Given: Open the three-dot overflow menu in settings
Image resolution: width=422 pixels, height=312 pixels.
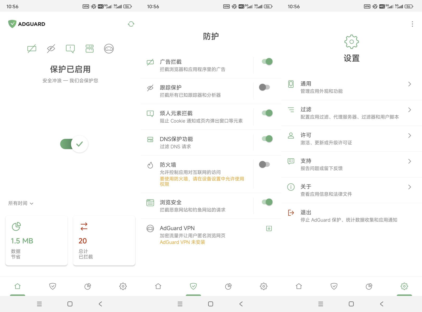Looking at the screenshot, I should pyautogui.click(x=412, y=24).
